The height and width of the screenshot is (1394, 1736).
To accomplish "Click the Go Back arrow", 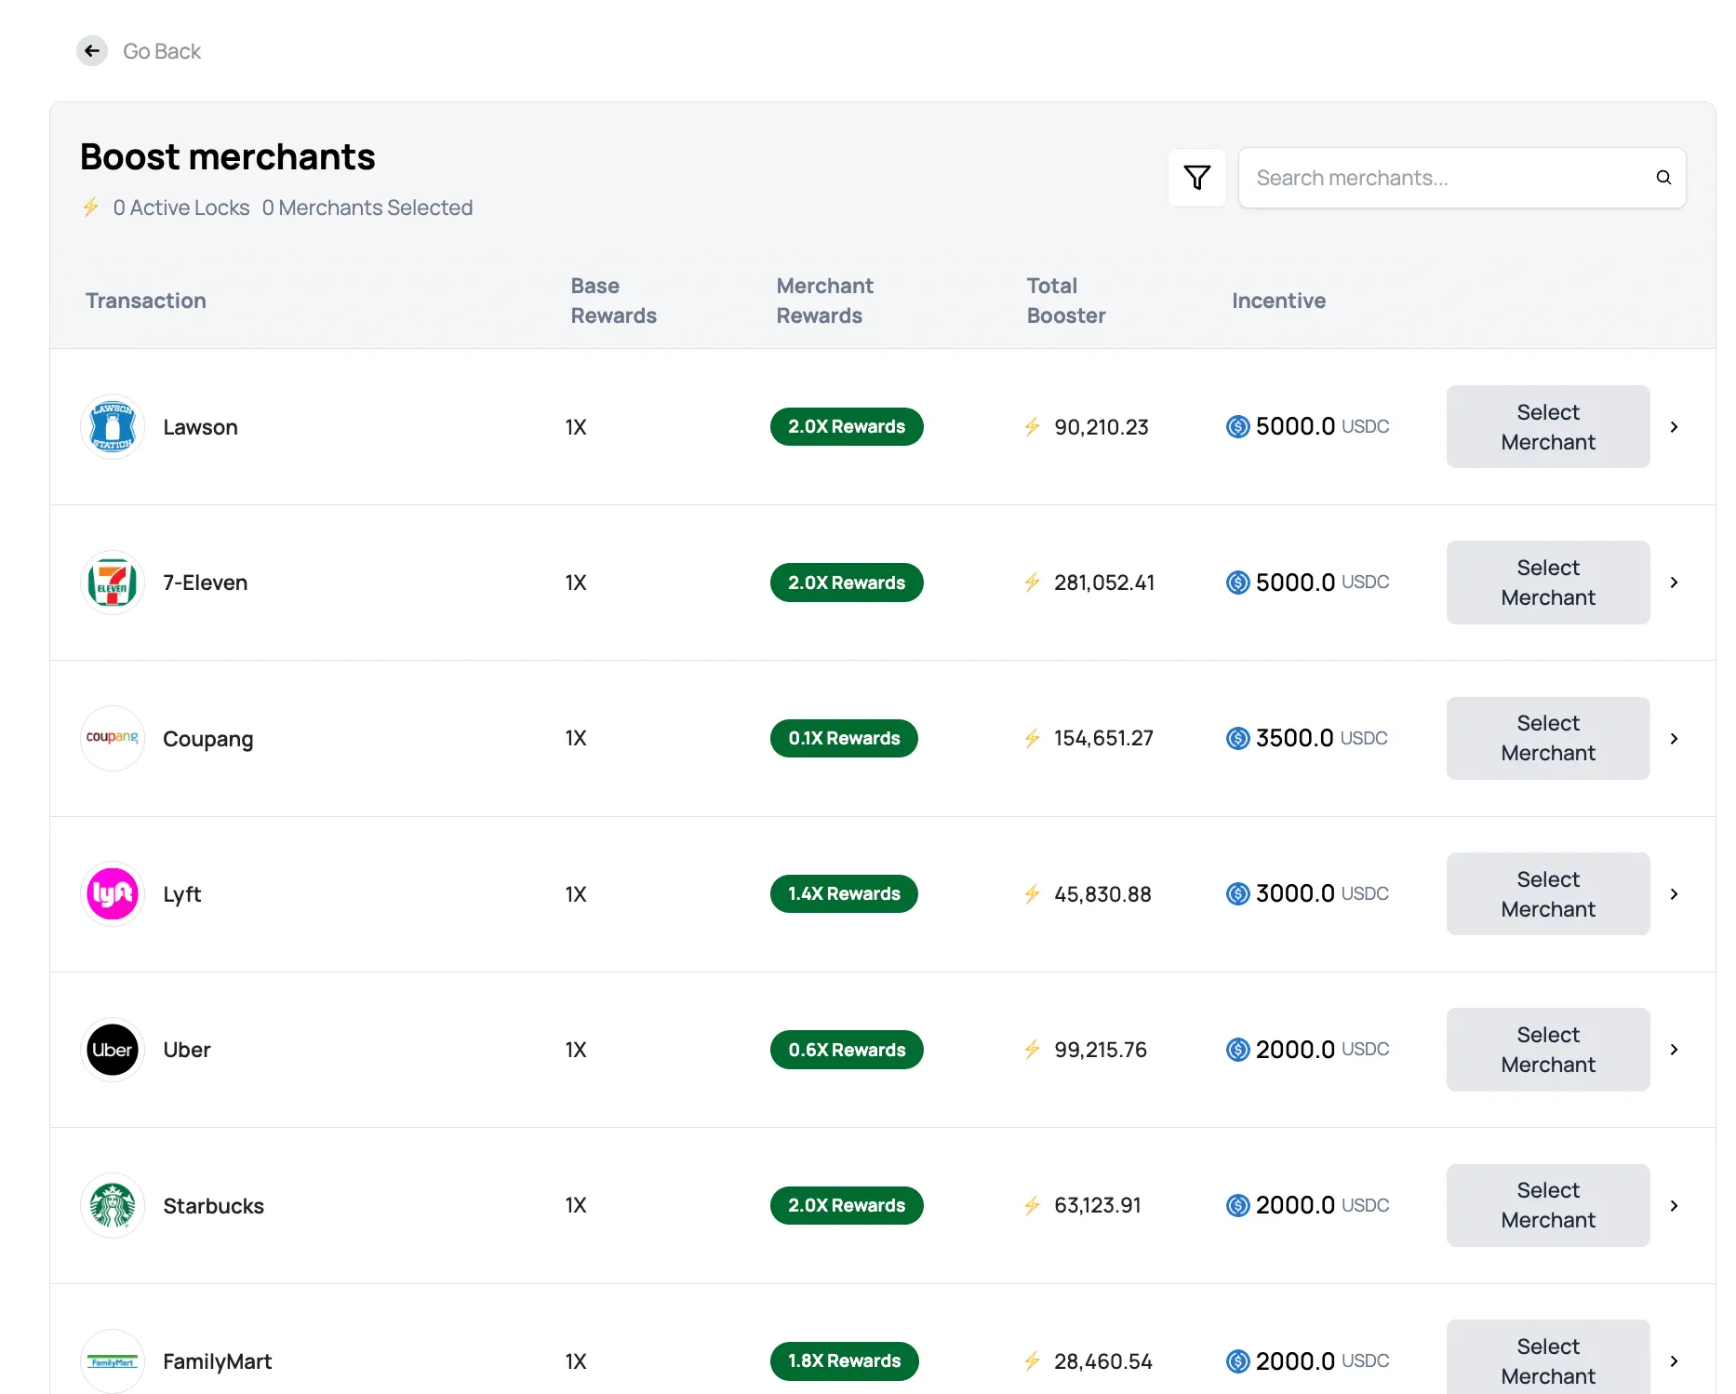I will (91, 50).
